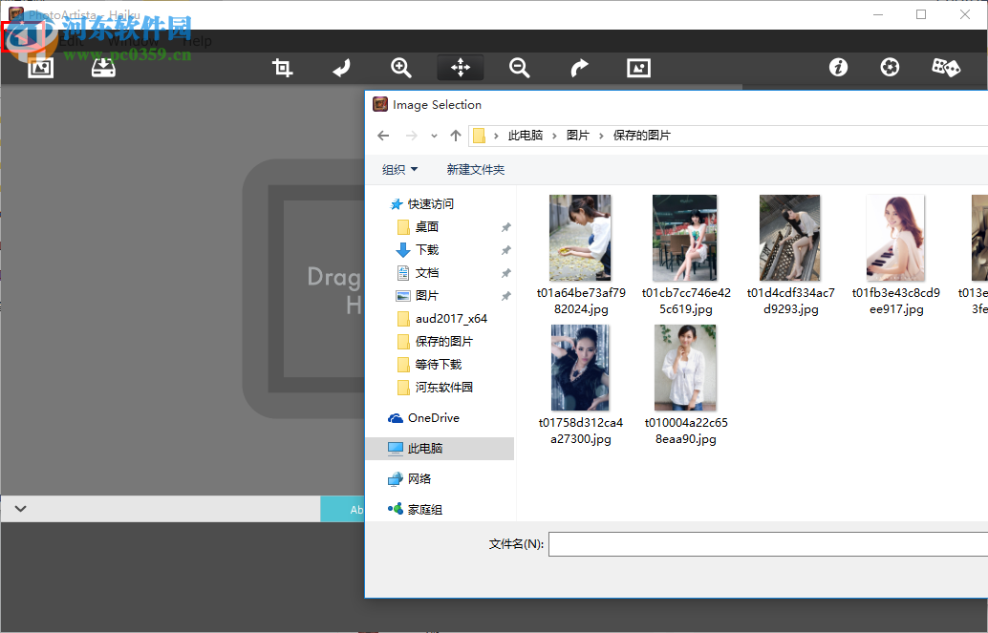988x633 pixels.
Task: Open image t010004a22c658eaa90.jpg
Action: (x=685, y=368)
